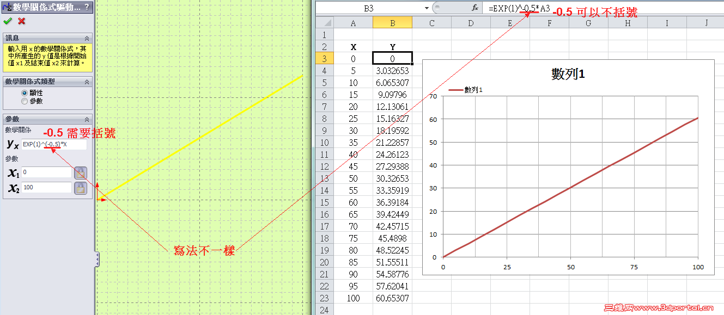Open help for equation driven curve panel
The width and height of the screenshot is (724, 315).
[87, 7]
